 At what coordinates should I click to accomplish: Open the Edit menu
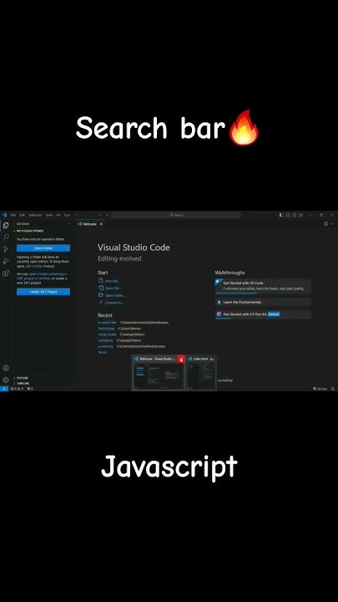(x=23, y=215)
